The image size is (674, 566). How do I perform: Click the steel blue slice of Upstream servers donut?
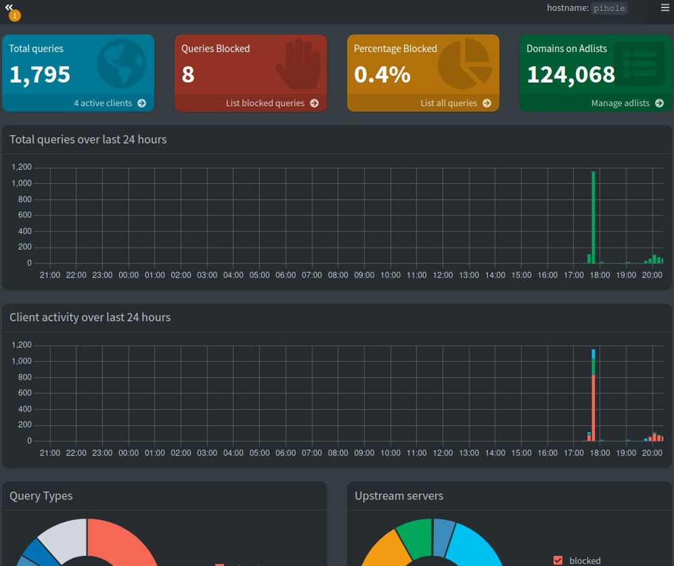coord(443,536)
